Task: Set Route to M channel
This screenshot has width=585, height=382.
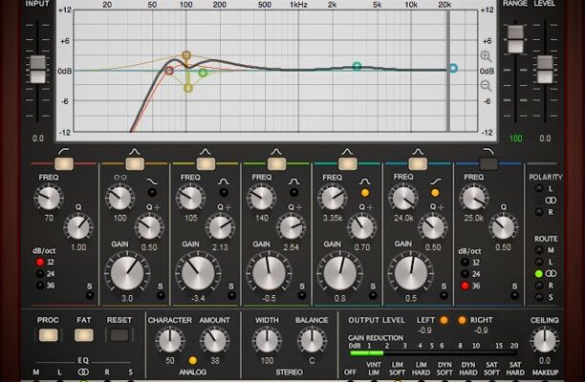Action: tap(541, 248)
